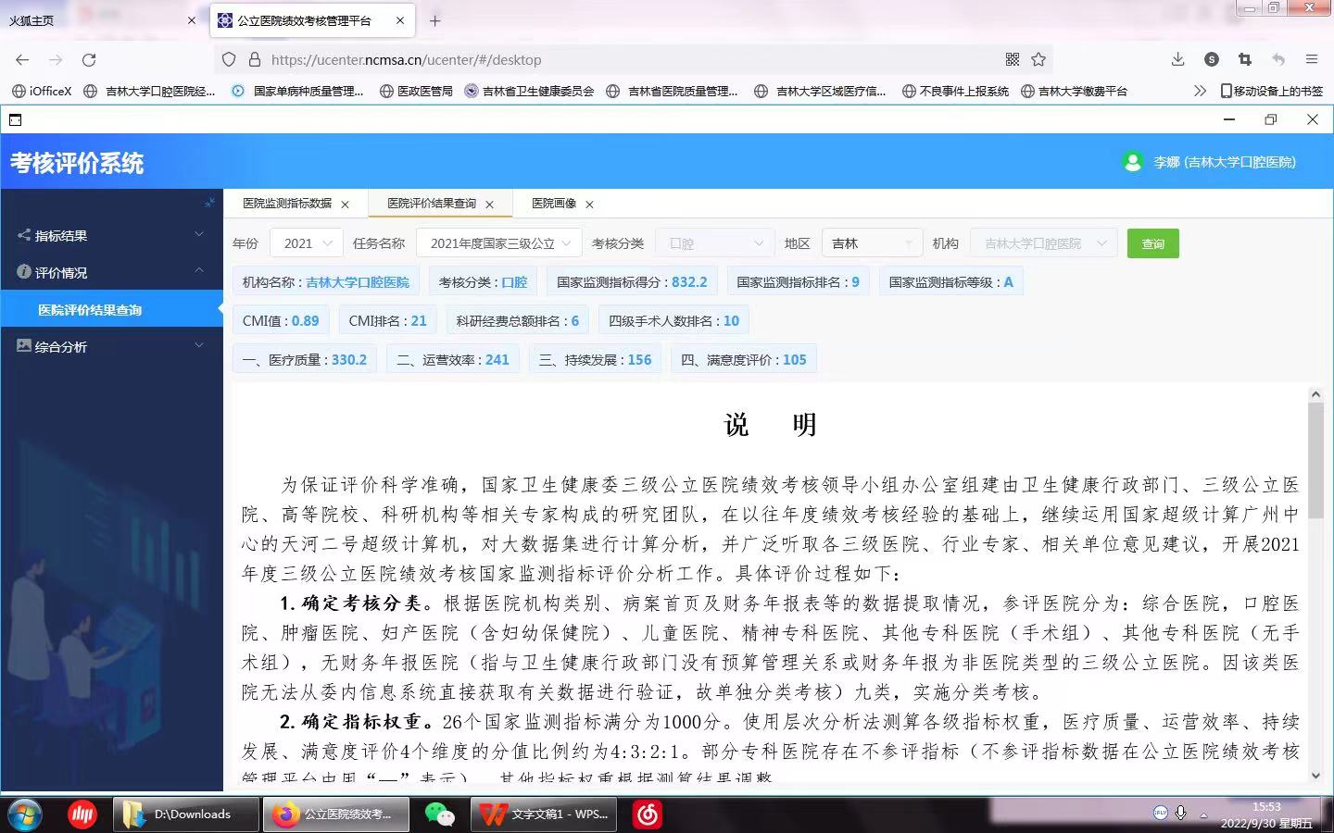Select the 公立医院绩效考核管理平台 browser tab
The image size is (1334, 833).
313,20
